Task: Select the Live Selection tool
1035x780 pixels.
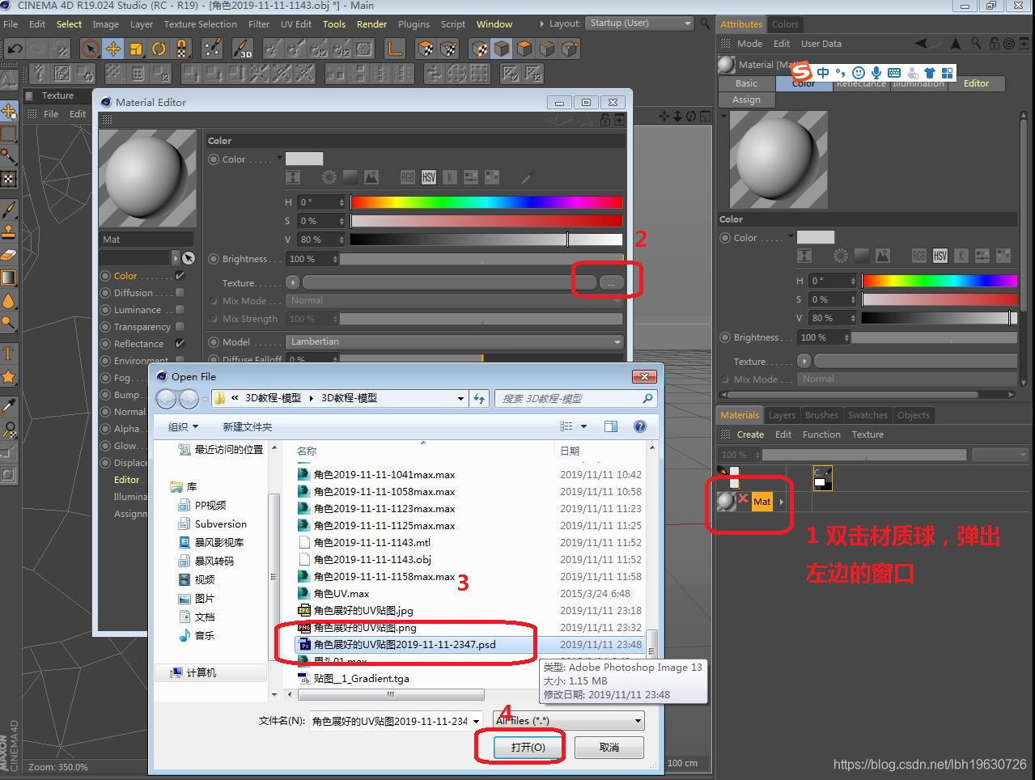Action: point(91,49)
